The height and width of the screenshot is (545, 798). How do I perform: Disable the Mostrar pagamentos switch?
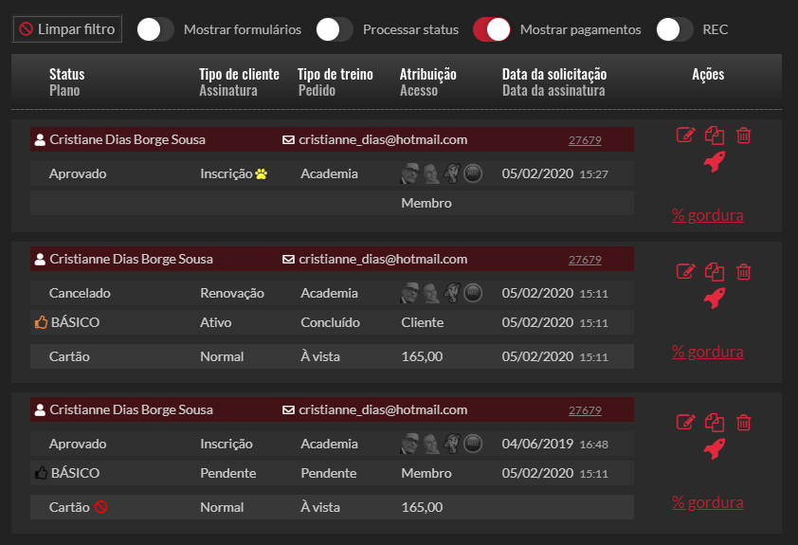492,29
